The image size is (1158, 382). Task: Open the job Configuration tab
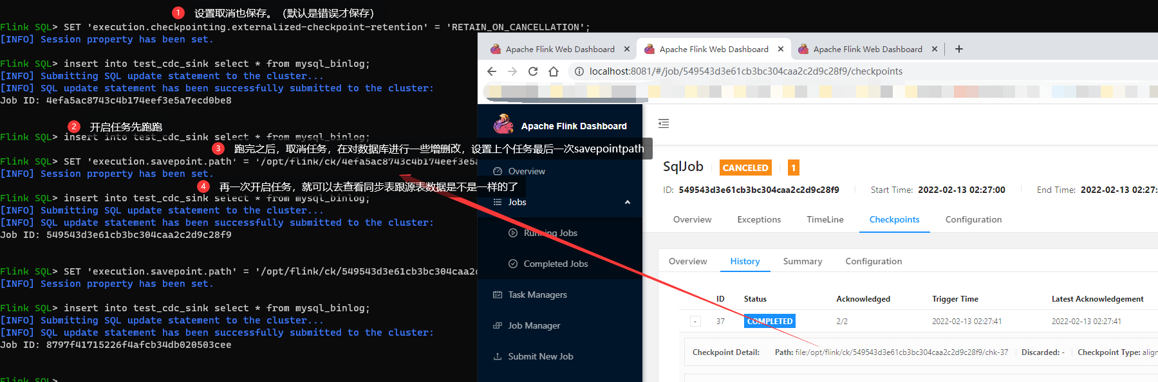[973, 219]
